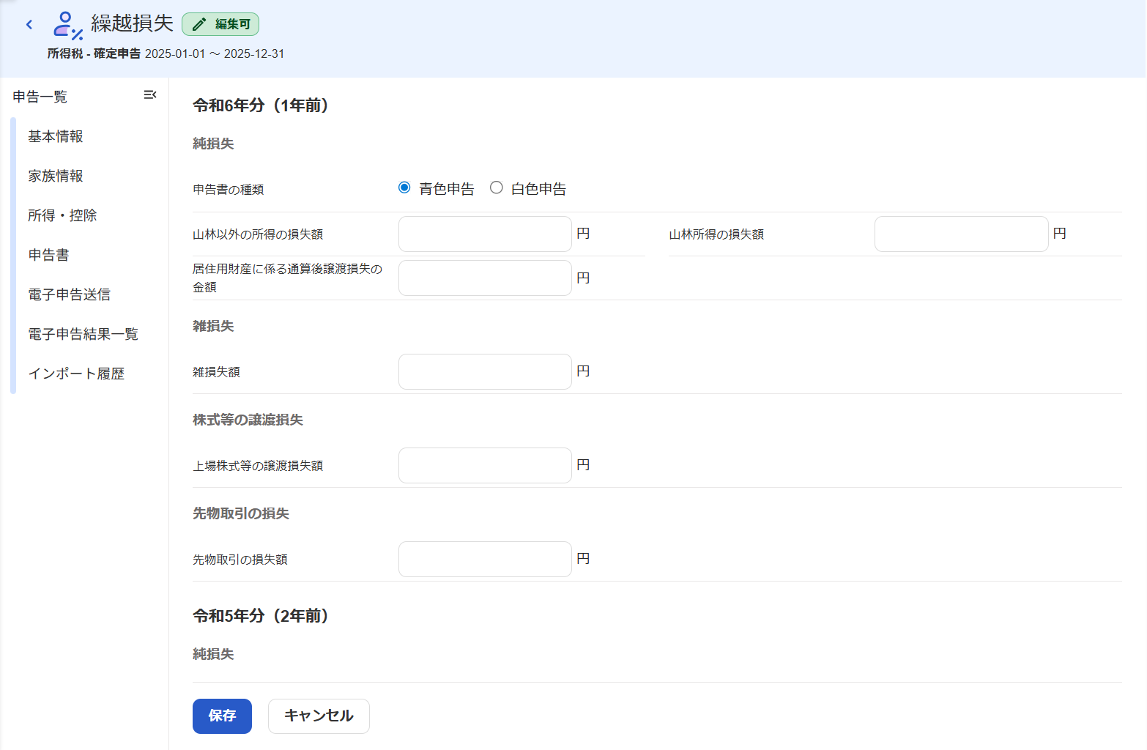1147x750 pixels.
Task: Focus the 上場株式等の譲渡損失額 input field
Action: pos(485,465)
